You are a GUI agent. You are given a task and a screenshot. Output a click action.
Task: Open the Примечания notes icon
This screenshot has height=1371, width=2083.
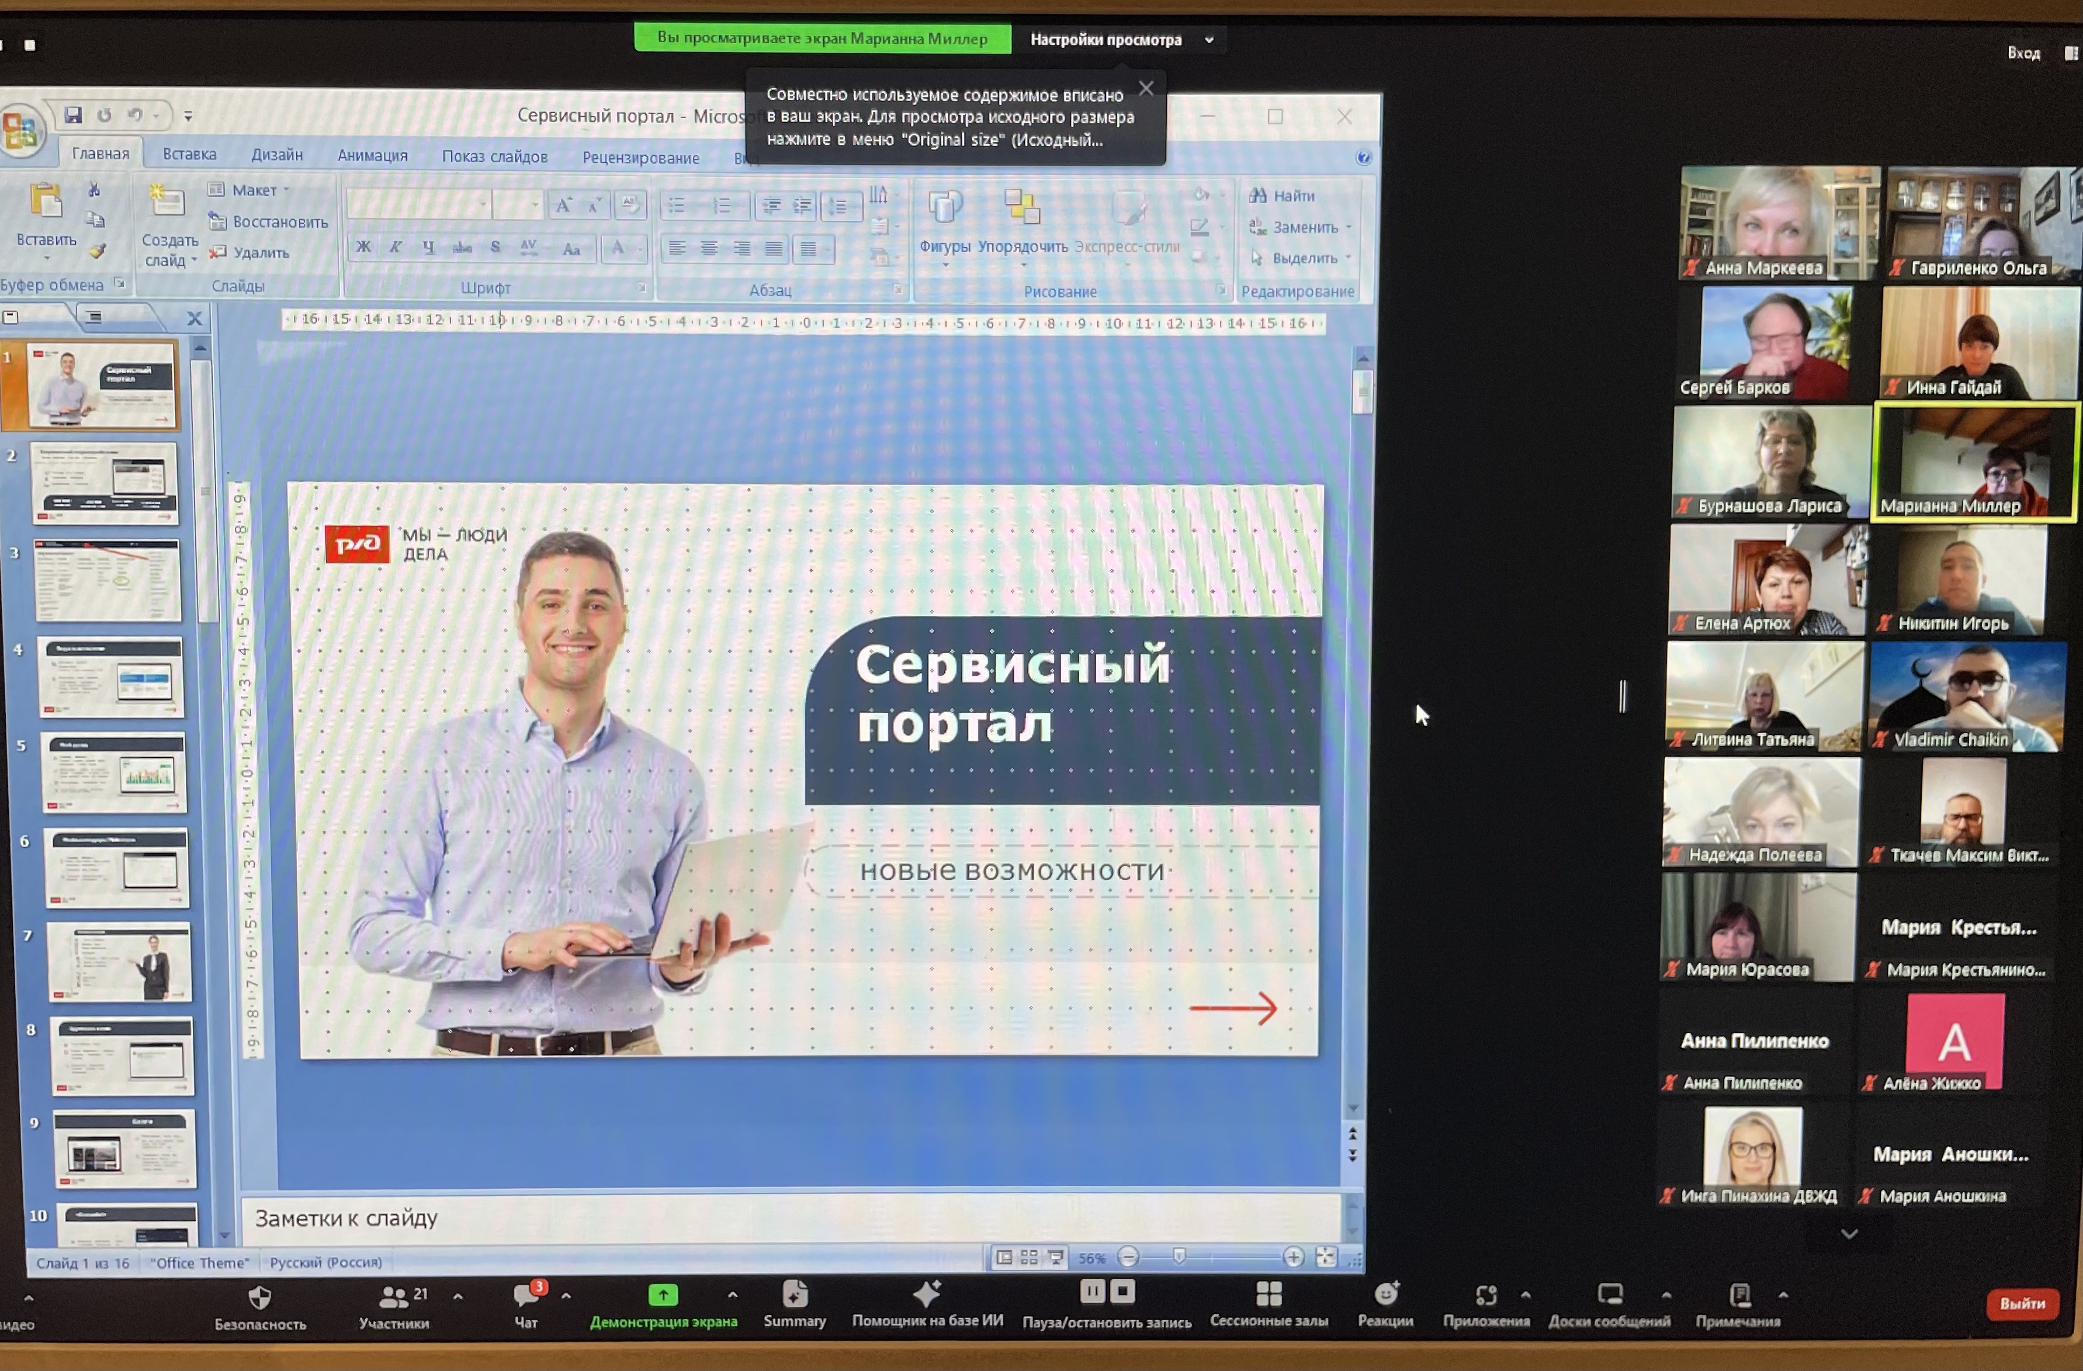1739,1295
